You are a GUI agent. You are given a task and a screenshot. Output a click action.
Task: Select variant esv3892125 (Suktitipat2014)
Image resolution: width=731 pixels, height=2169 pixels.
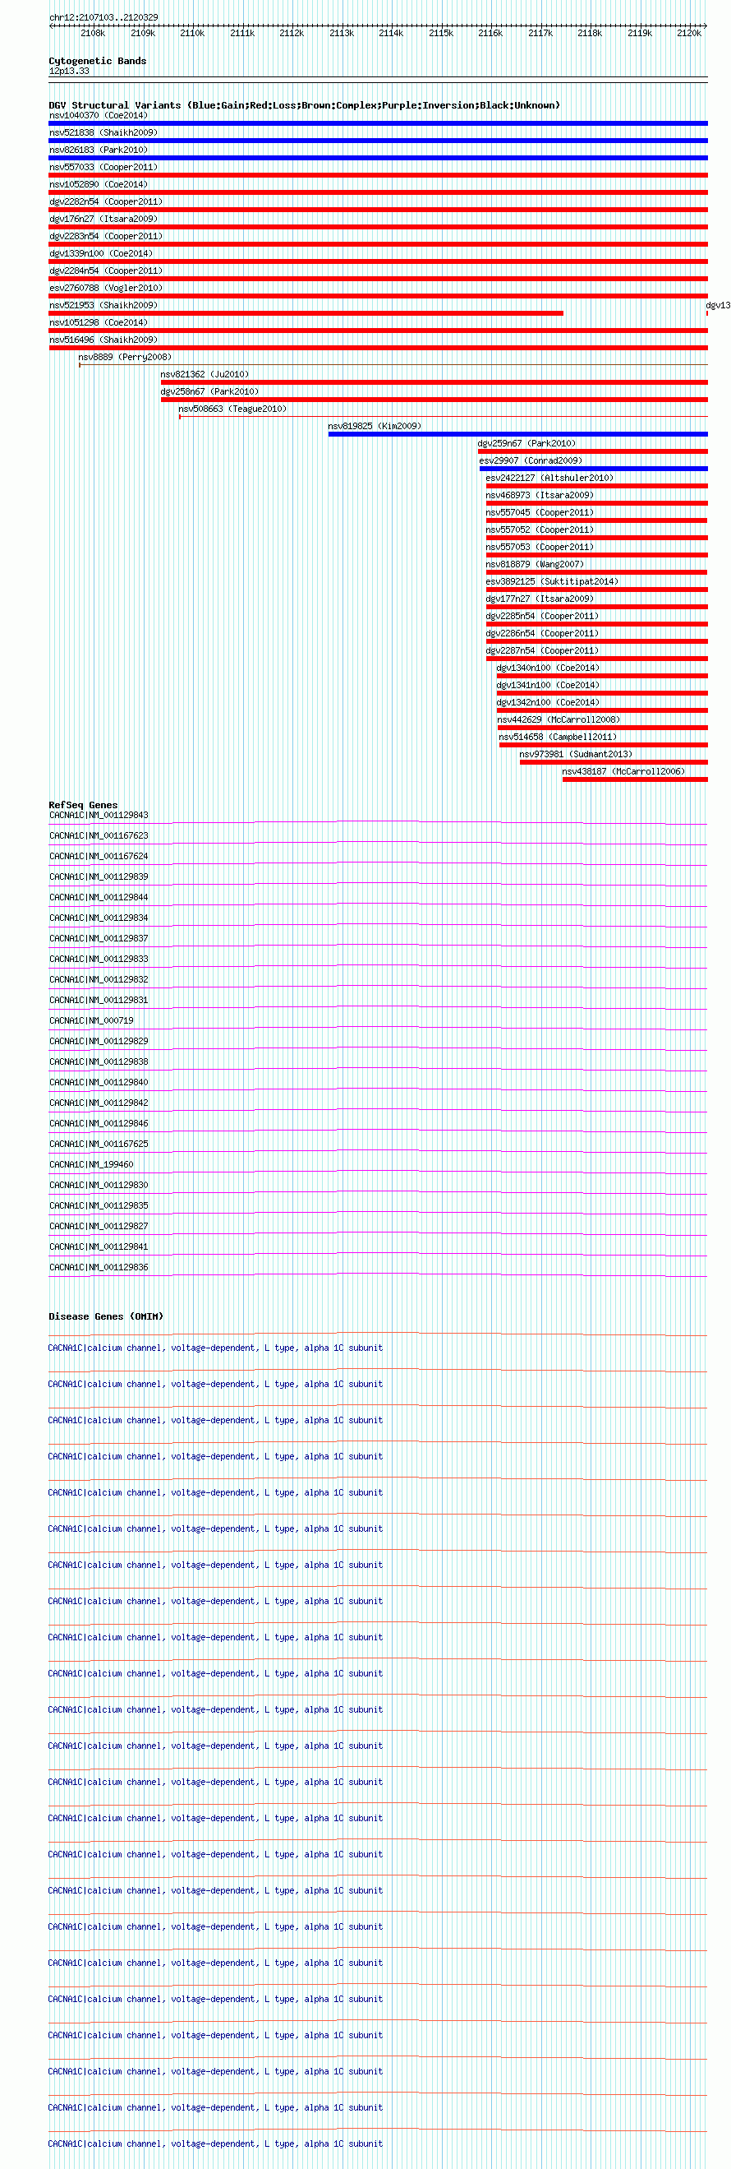[x=553, y=581]
